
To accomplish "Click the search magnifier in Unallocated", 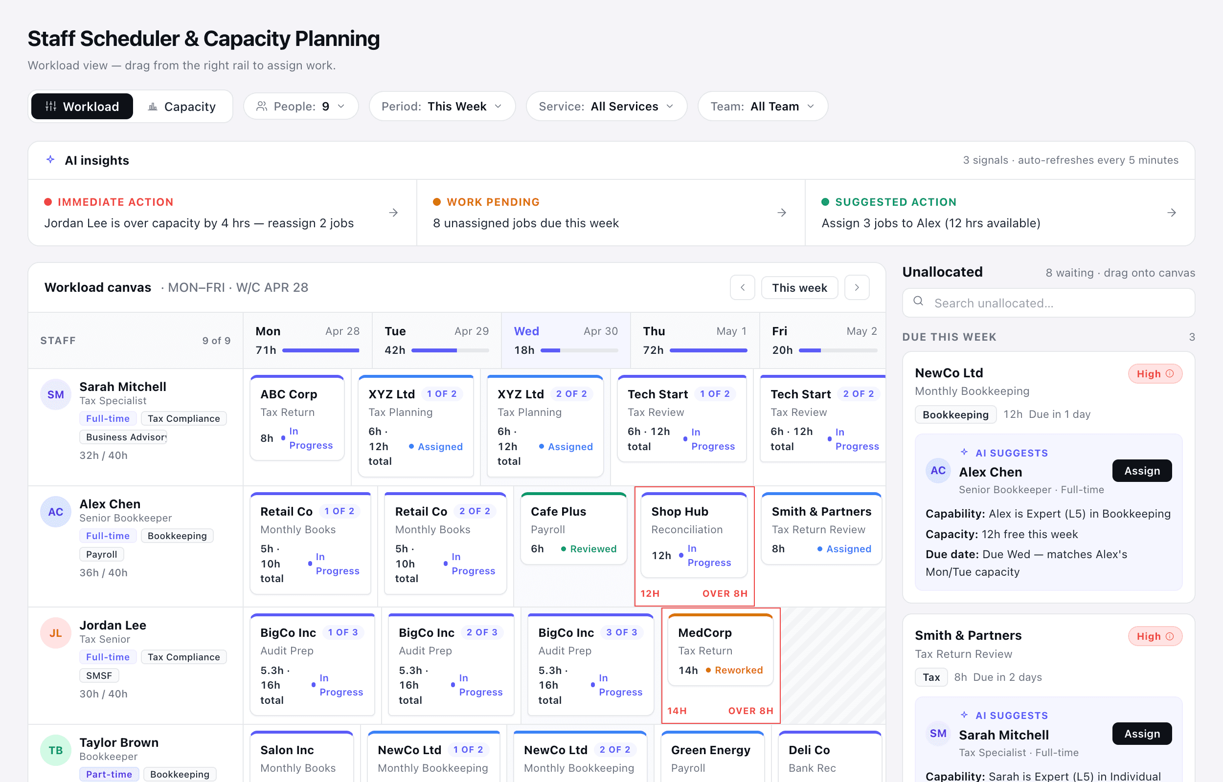I will tap(918, 301).
